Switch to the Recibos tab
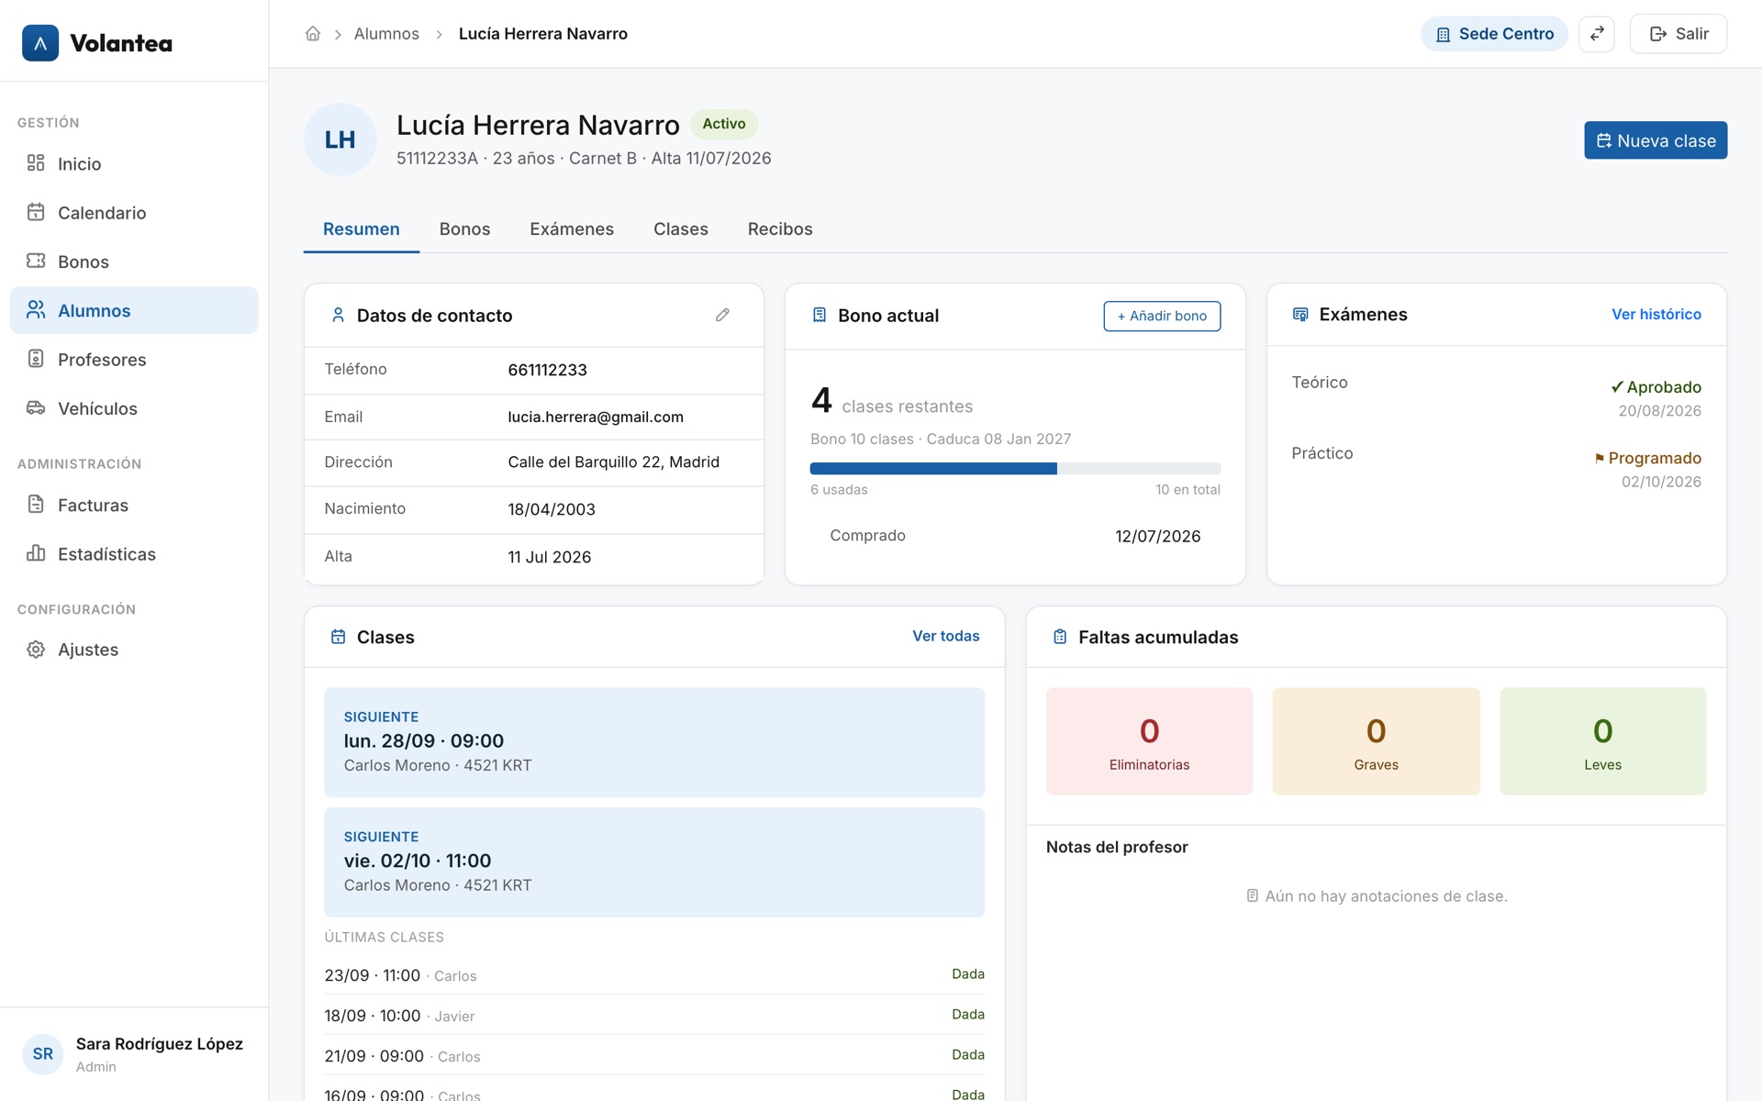The height and width of the screenshot is (1101, 1762). [x=780, y=229]
